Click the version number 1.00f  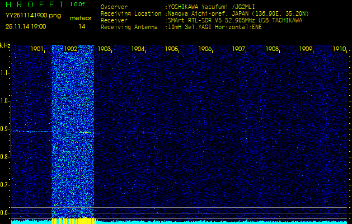tap(77, 4)
